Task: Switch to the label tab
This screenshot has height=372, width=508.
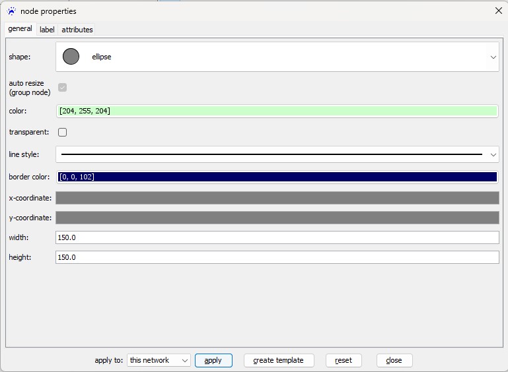Action: pos(47,30)
